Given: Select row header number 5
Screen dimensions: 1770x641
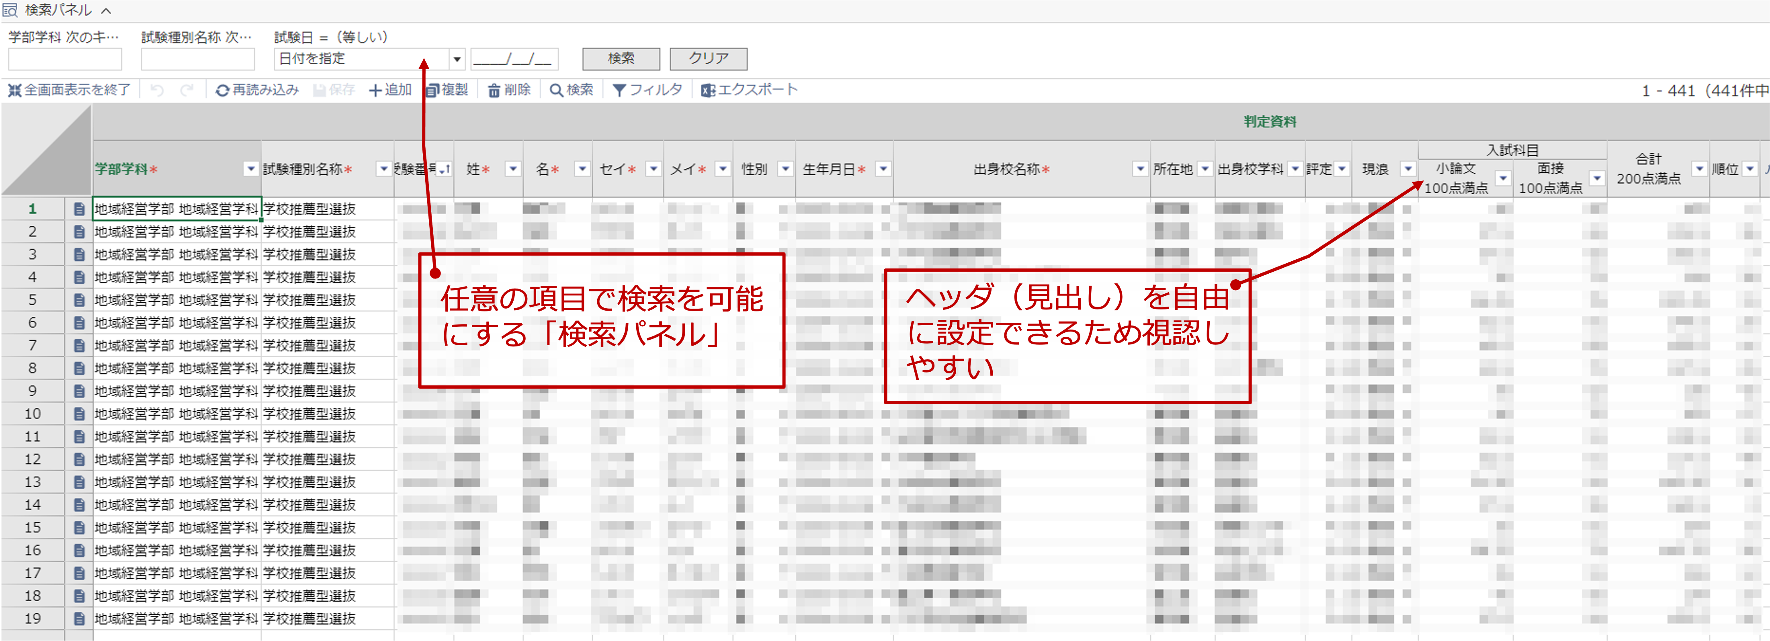Looking at the screenshot, I should pyautogui.click(x=32, y=300).
